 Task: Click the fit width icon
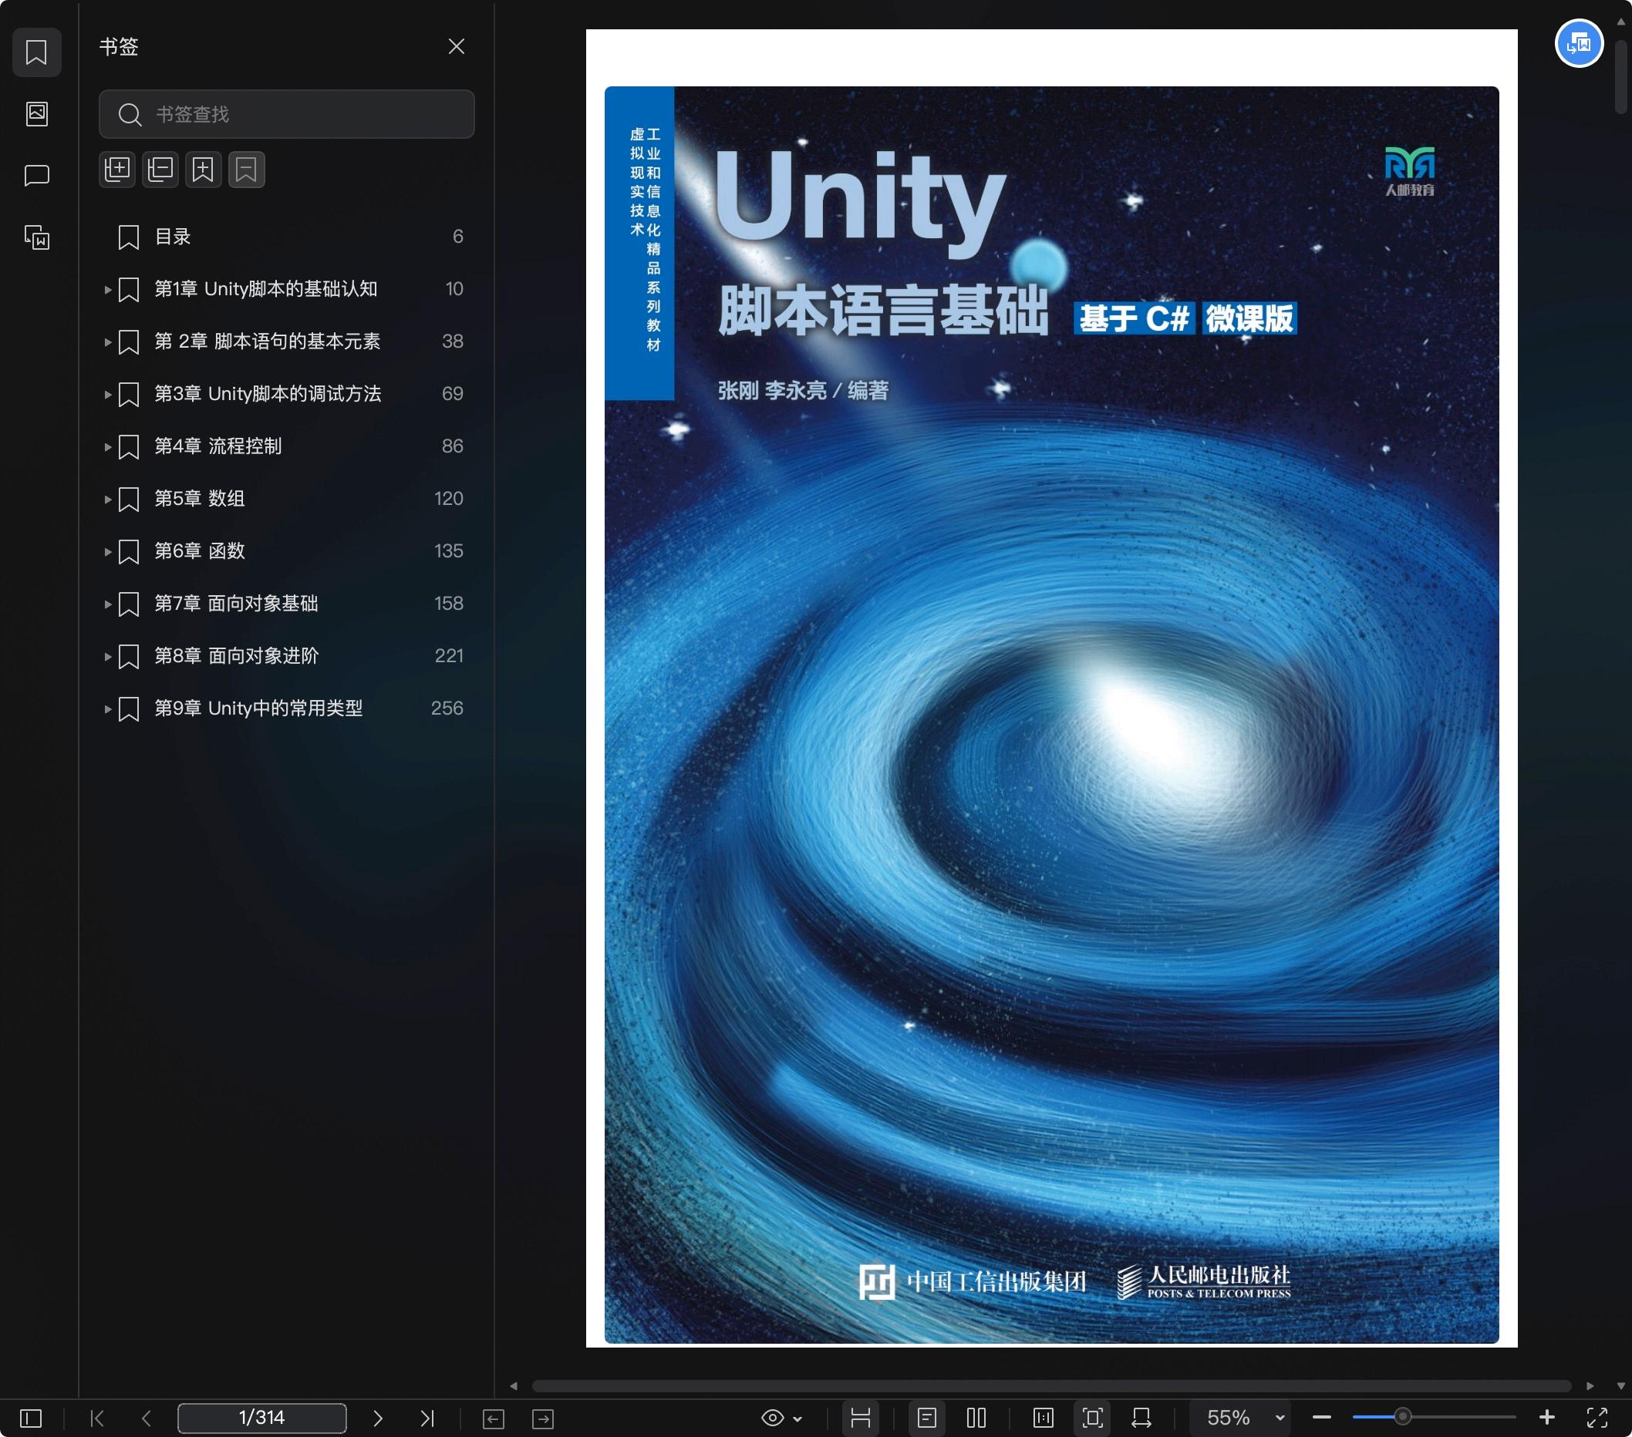(1141, 1418)
